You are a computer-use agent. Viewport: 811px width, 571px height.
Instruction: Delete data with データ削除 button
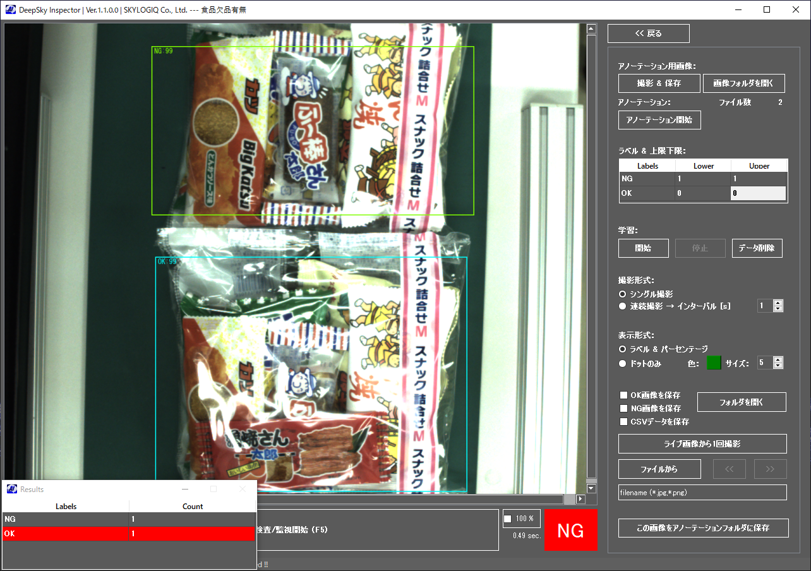pyautogui.click(x=757, y=248)
